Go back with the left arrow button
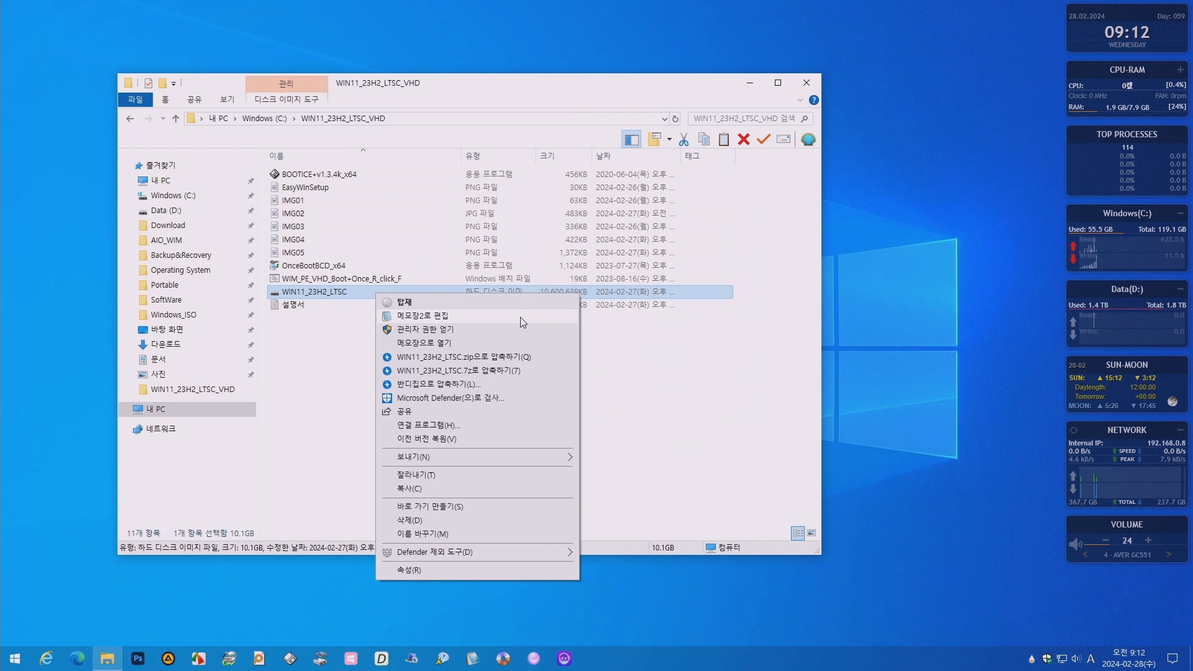This screenshot has height=671, width=1193. pyautogui.click(x=130, y=119)
